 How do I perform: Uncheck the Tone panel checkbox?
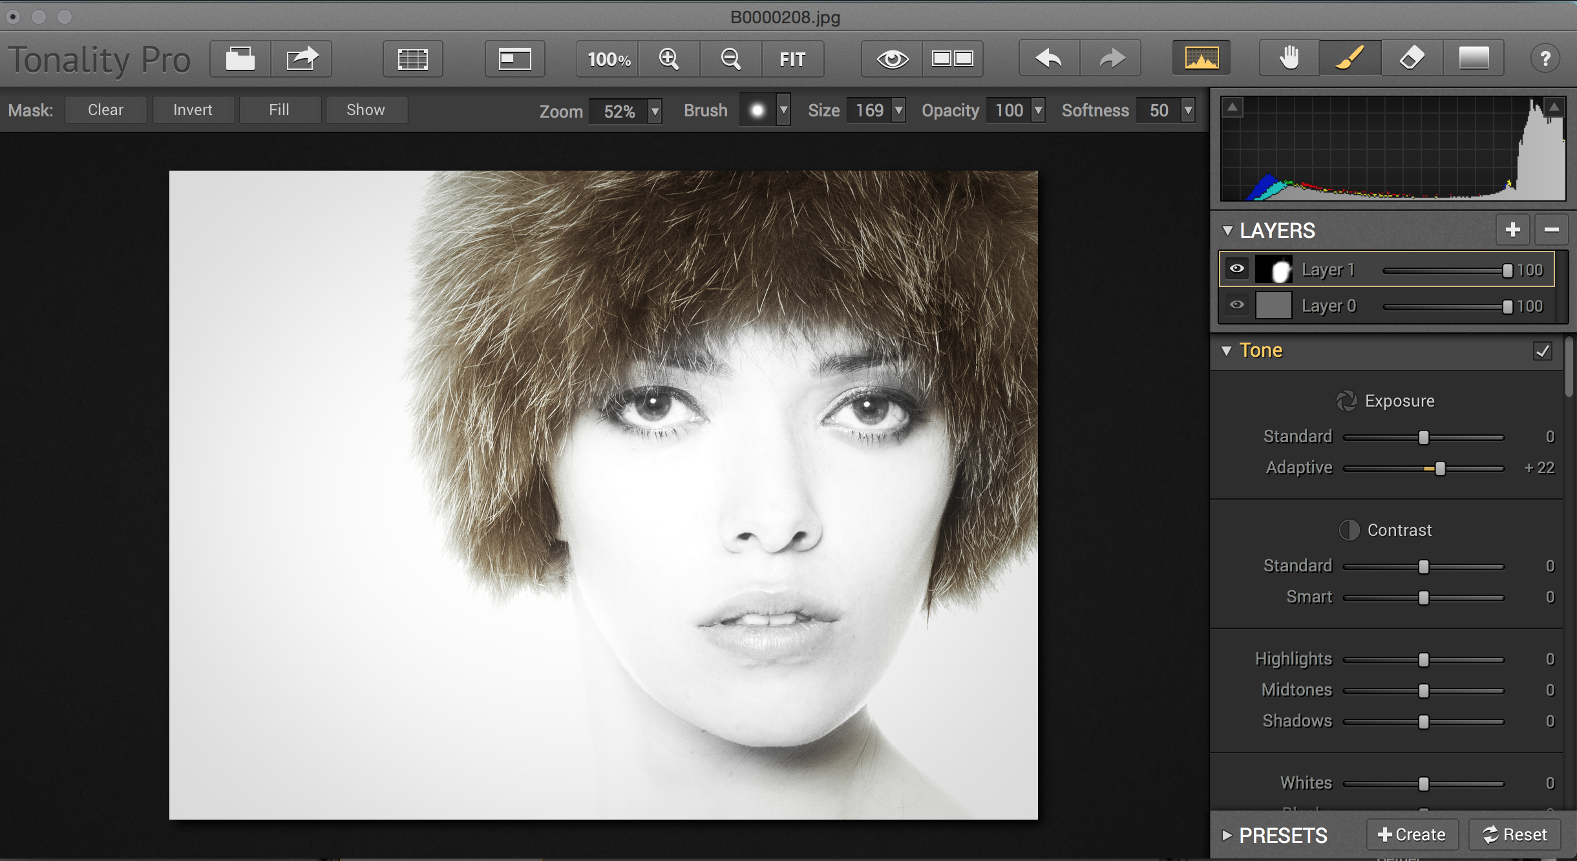[1542, 351]
